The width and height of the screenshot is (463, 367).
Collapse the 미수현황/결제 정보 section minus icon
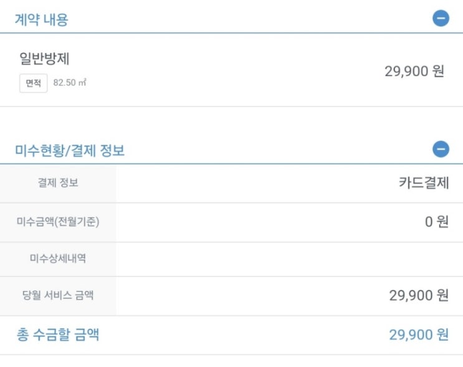click(x=441, y=149)
